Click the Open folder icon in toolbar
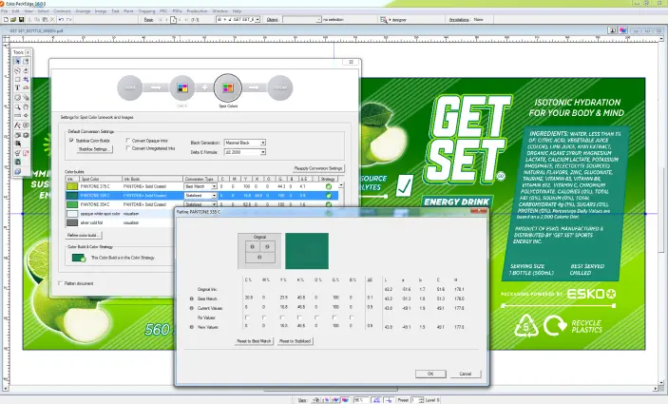The image size is (668, 404). coord(13,20)
